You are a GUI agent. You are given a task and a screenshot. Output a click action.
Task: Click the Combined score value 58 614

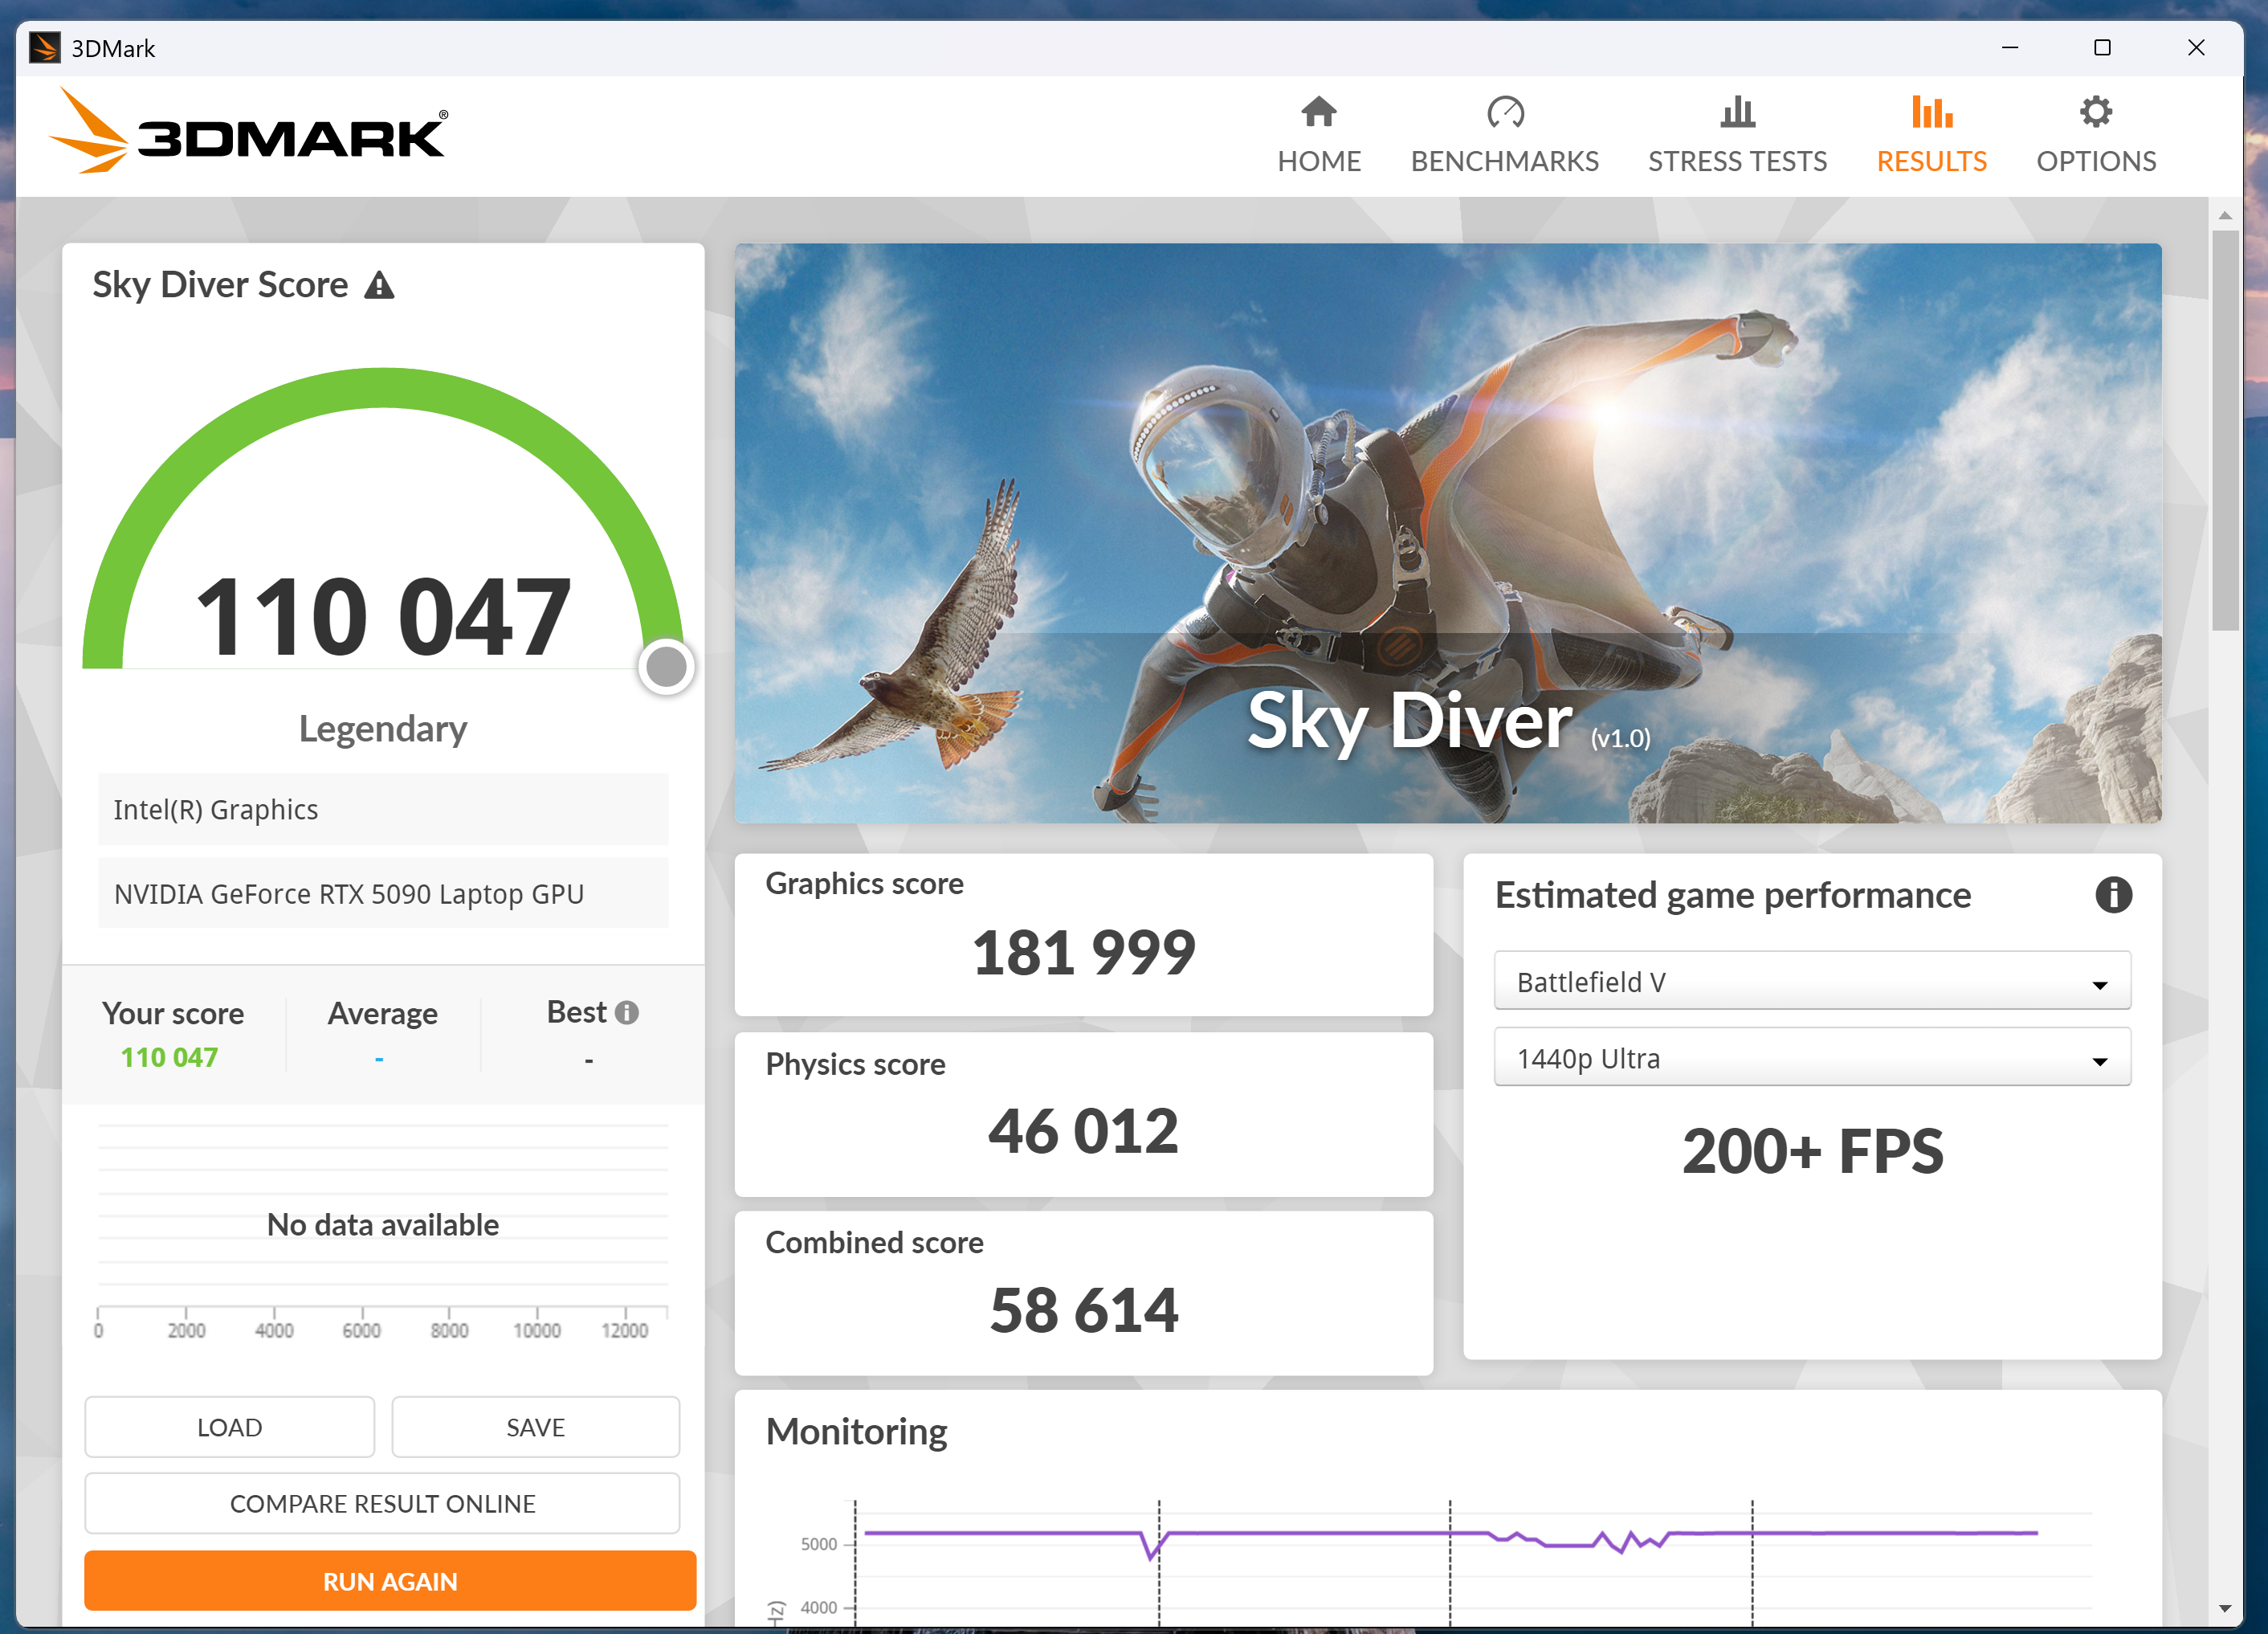pyautogui.click(x=1083, y=1310)
